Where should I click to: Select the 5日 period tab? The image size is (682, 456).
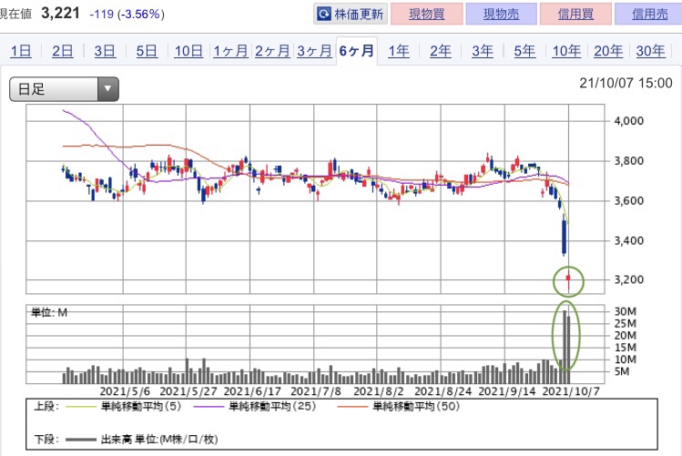[x=147, y=51]
